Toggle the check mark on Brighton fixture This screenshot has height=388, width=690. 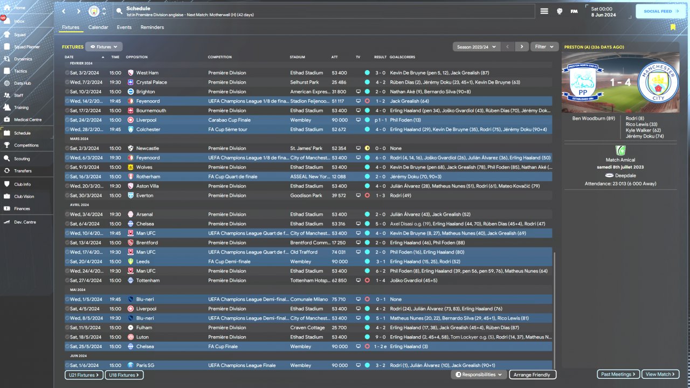pyautogui.click(x=67, y=92)
